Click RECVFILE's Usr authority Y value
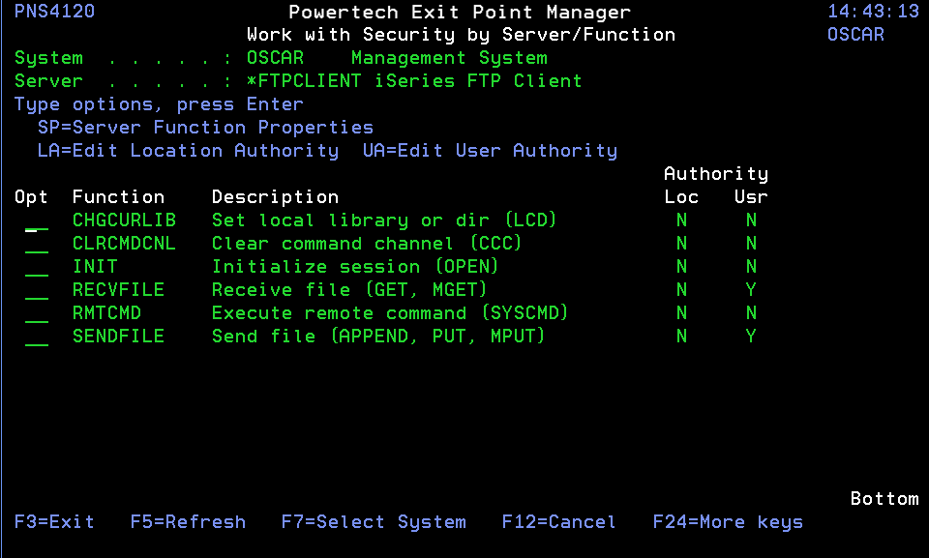 [751, 290]
